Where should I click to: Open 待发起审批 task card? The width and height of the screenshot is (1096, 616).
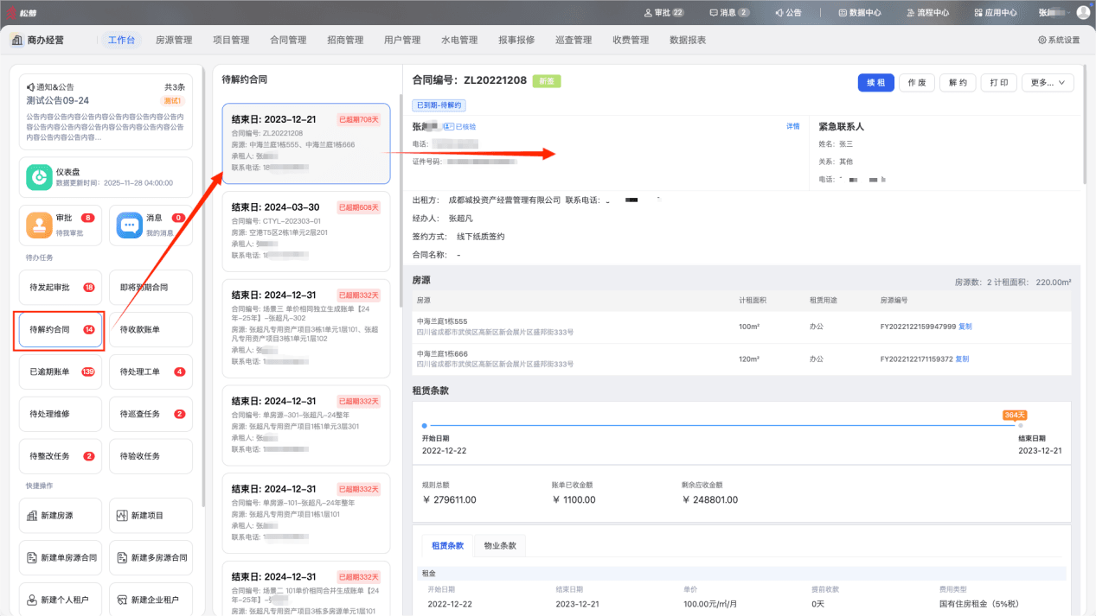tap(61, 287)
